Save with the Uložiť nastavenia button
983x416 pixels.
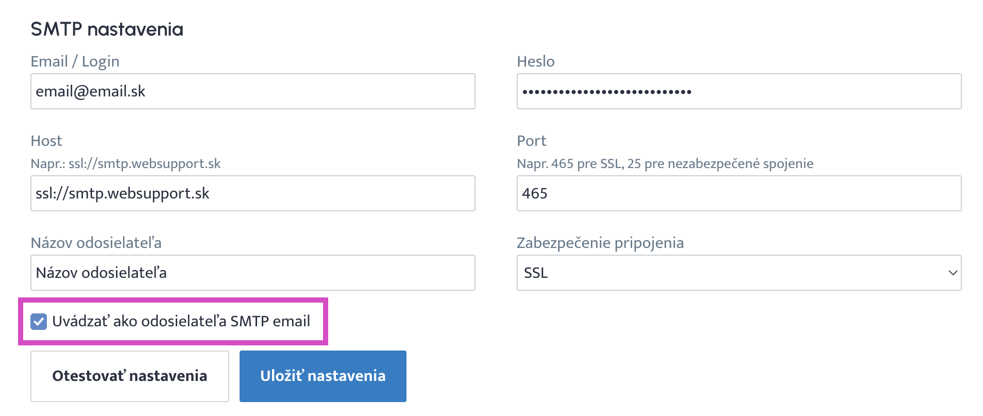point(323,376)
